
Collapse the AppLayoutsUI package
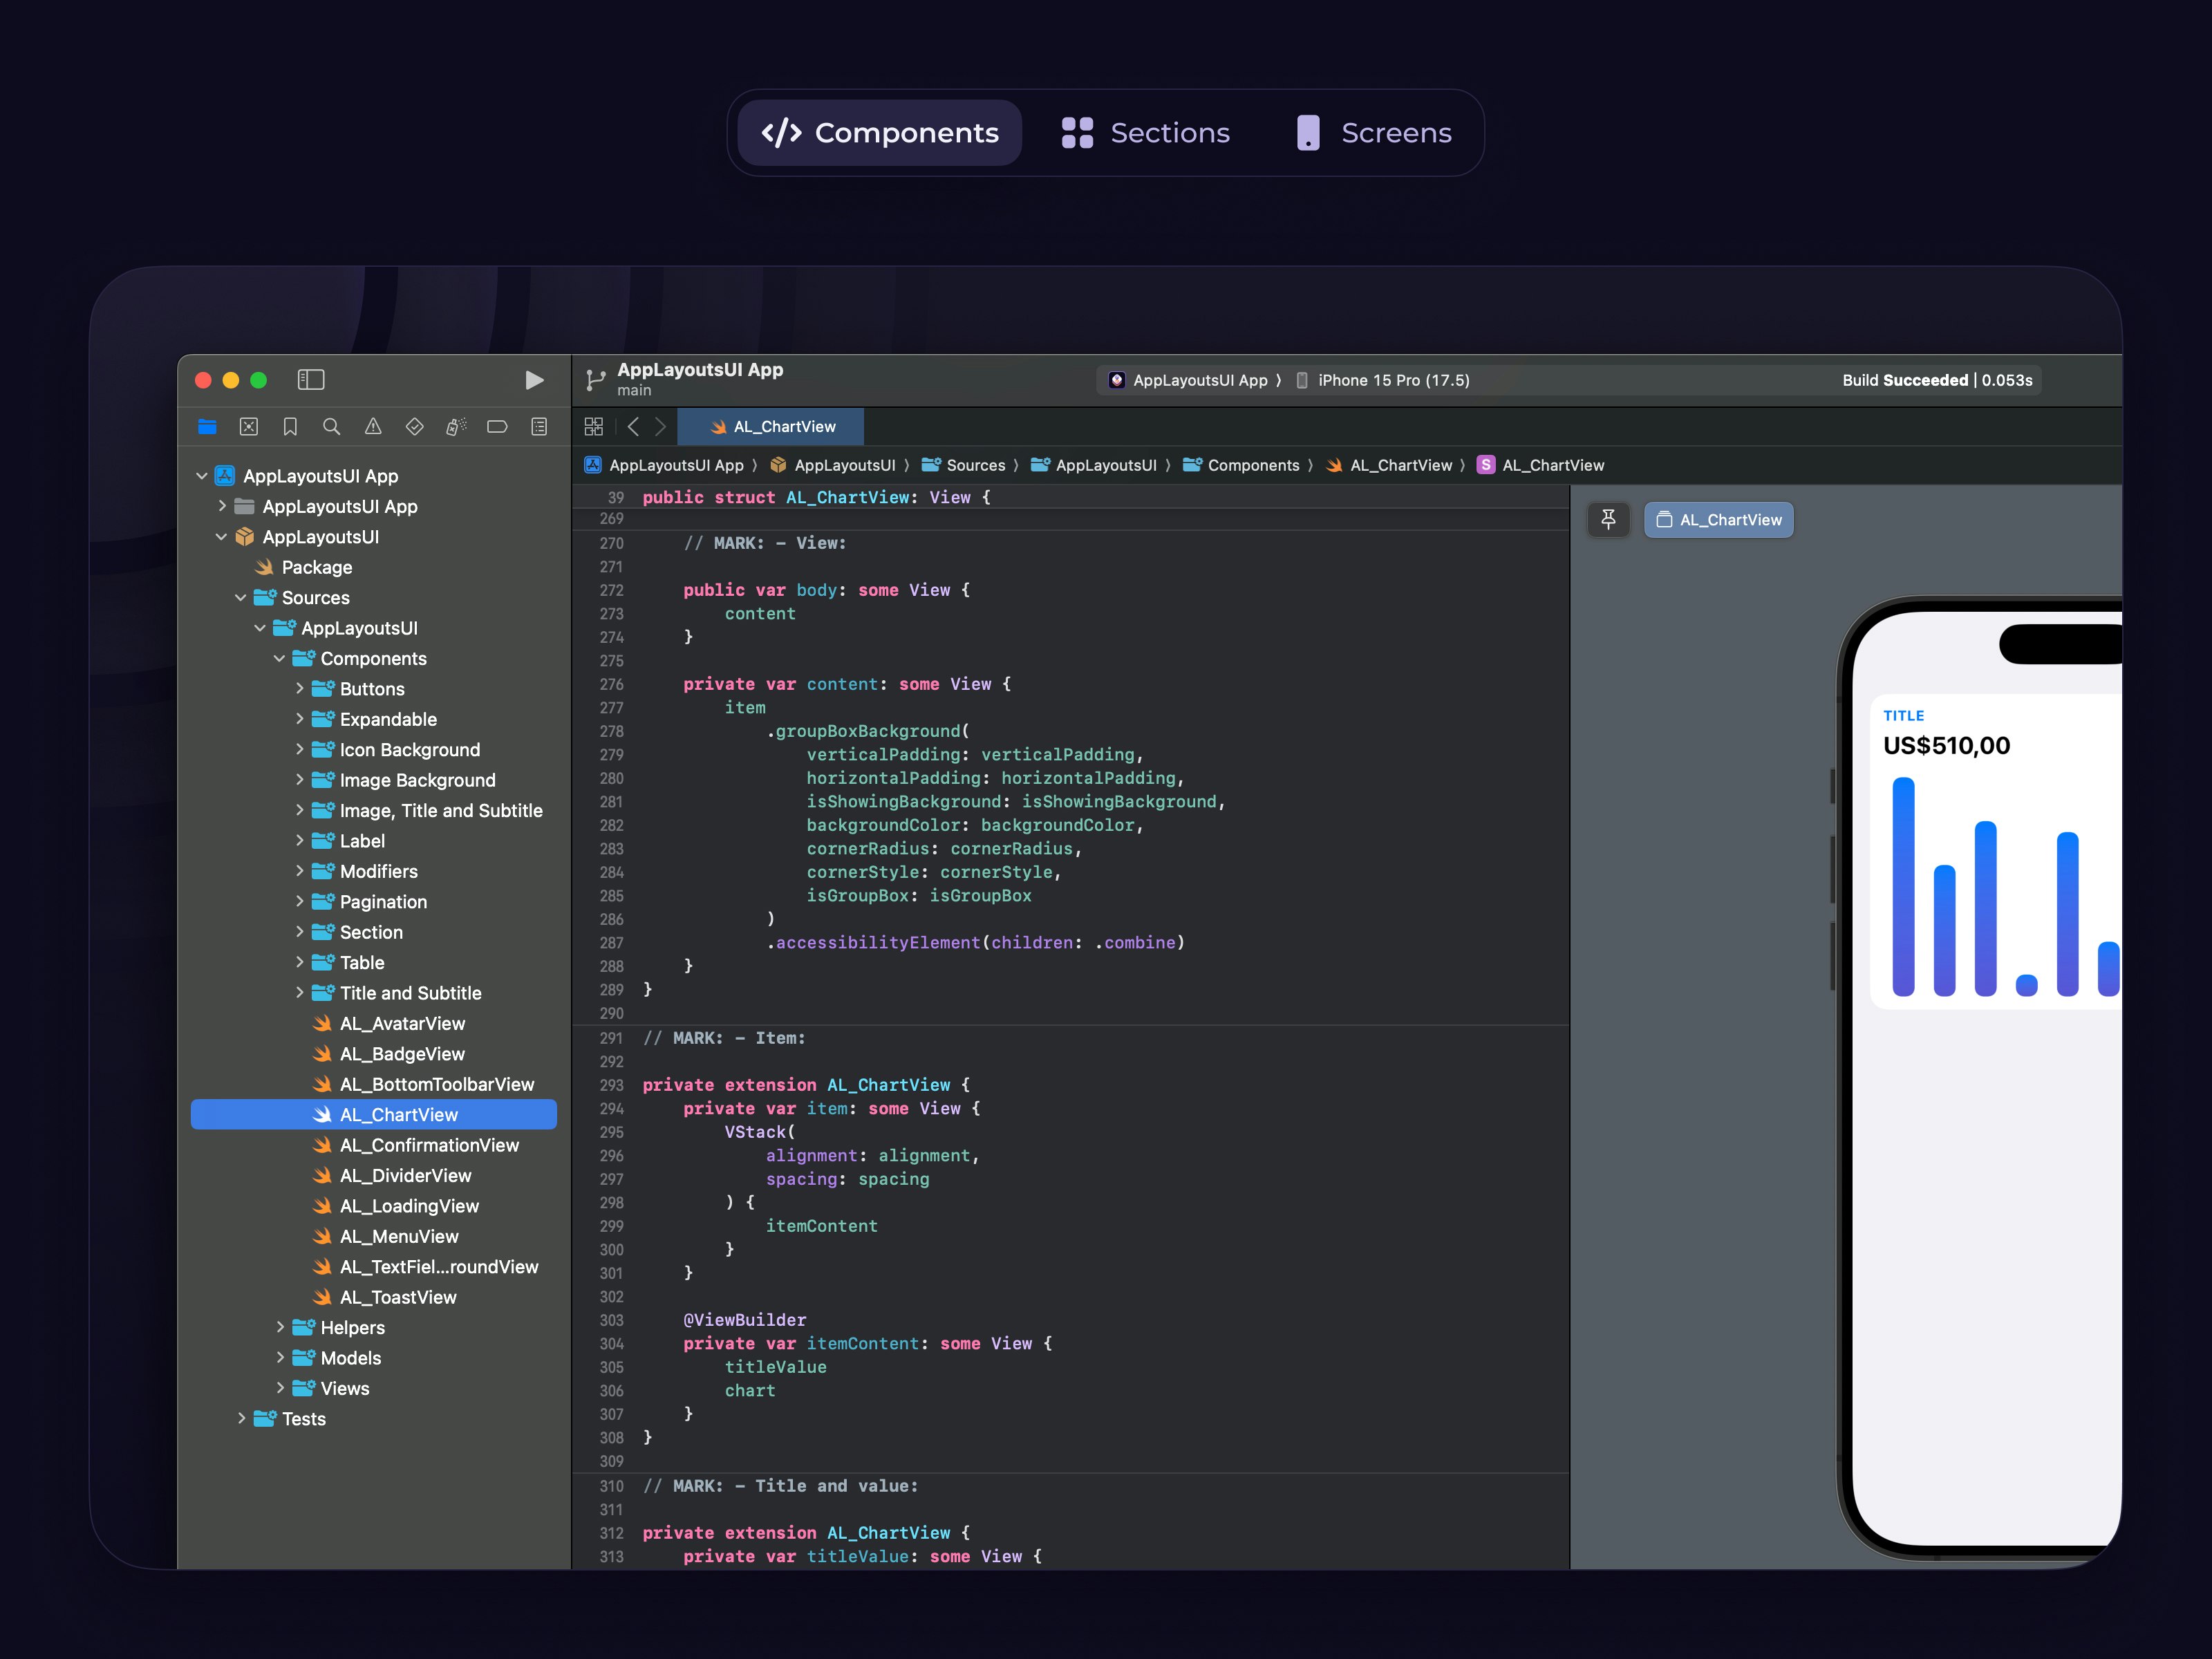point(221,537)
